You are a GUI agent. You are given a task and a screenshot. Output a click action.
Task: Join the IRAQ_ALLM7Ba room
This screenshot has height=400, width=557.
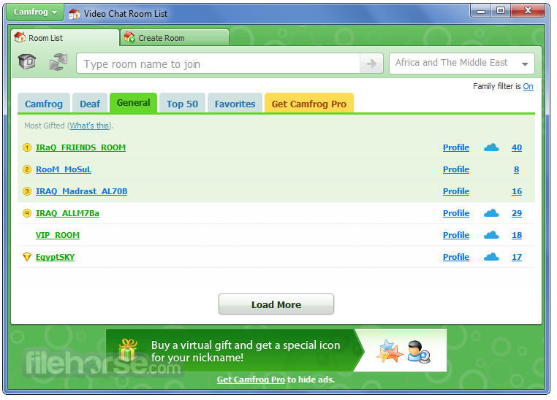click(67, 213)
